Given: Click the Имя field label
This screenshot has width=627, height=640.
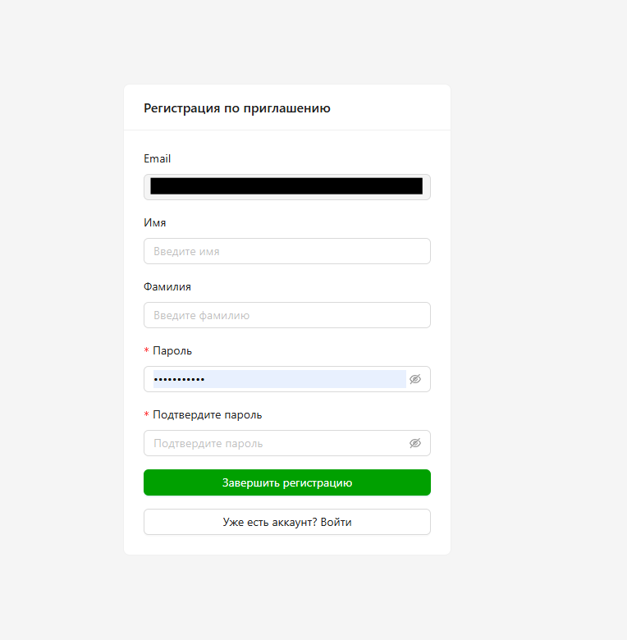Looking at the screenshot, I should (155, 222).
